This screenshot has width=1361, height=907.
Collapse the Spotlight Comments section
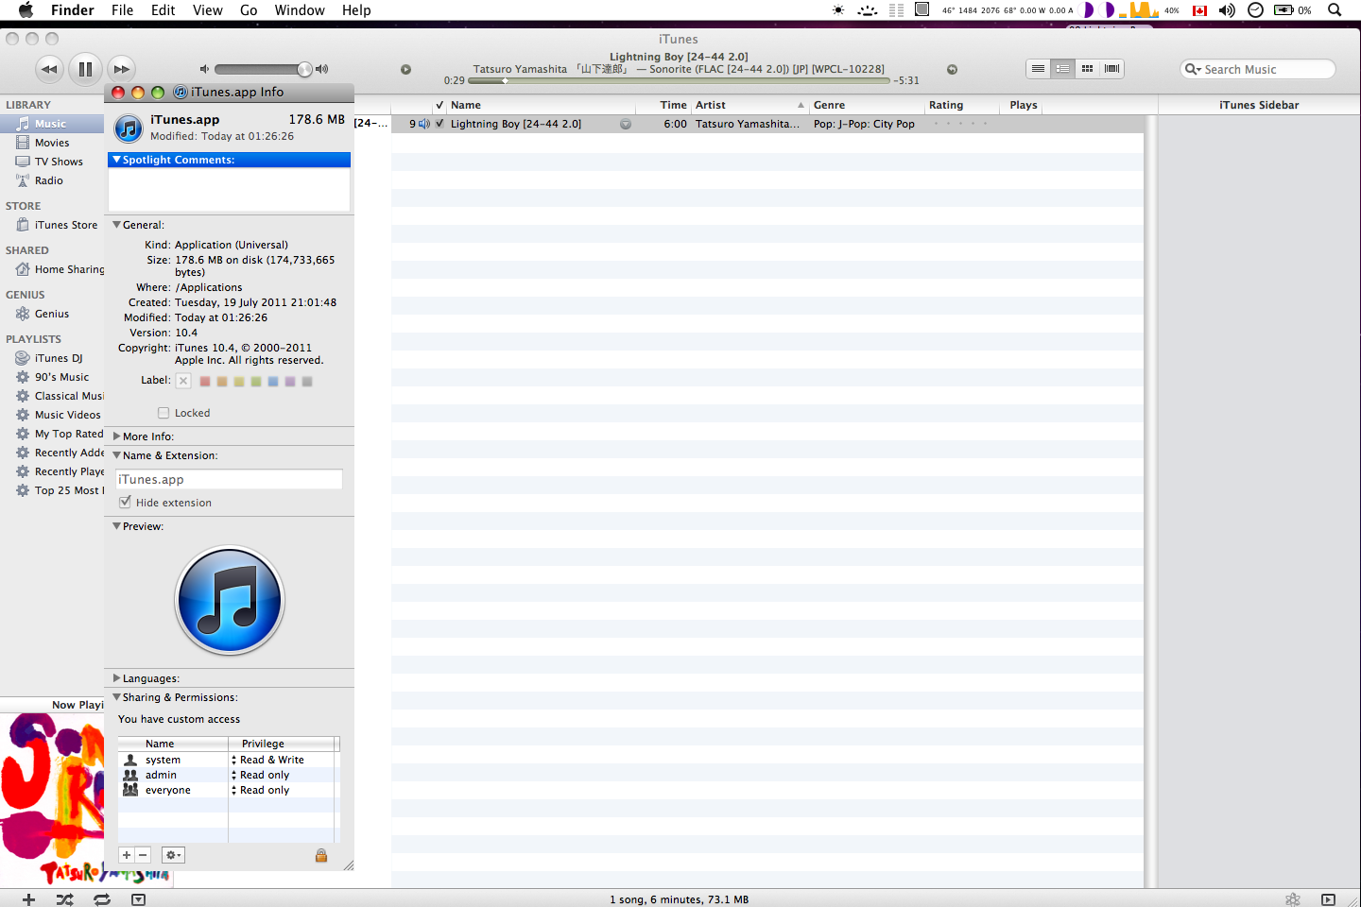click(116, 160)
